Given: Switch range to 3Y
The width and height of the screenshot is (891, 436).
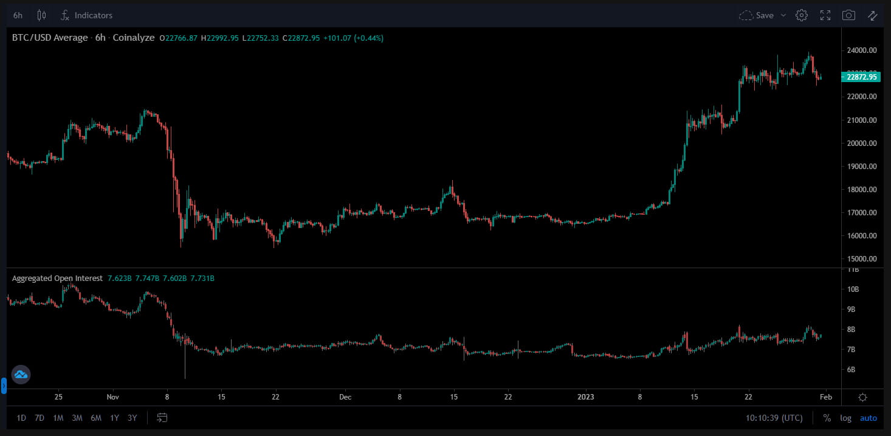Looking at the screenshot, I should point(132,418).
